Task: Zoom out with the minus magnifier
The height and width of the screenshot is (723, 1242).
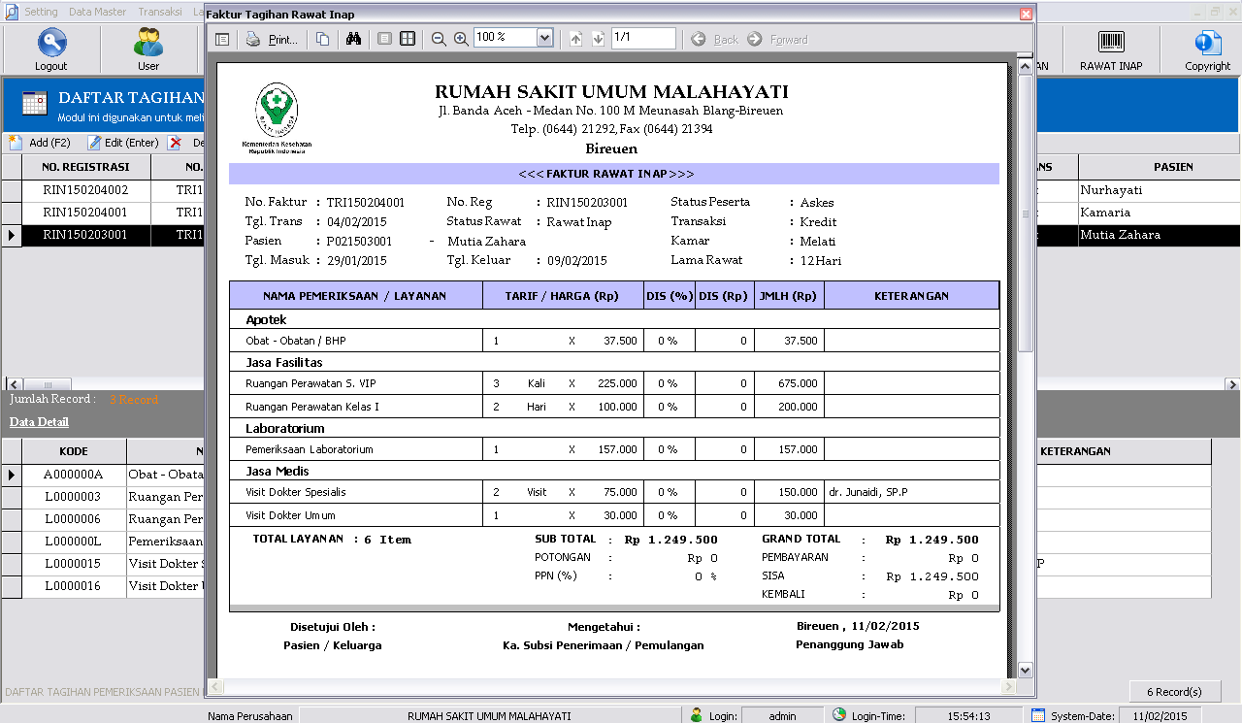Action: point(439,39)
